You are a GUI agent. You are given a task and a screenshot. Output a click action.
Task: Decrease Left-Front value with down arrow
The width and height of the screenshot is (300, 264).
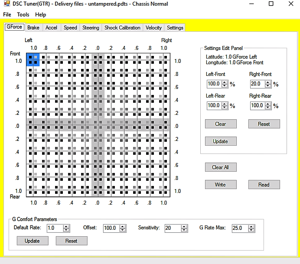(225, 86)
